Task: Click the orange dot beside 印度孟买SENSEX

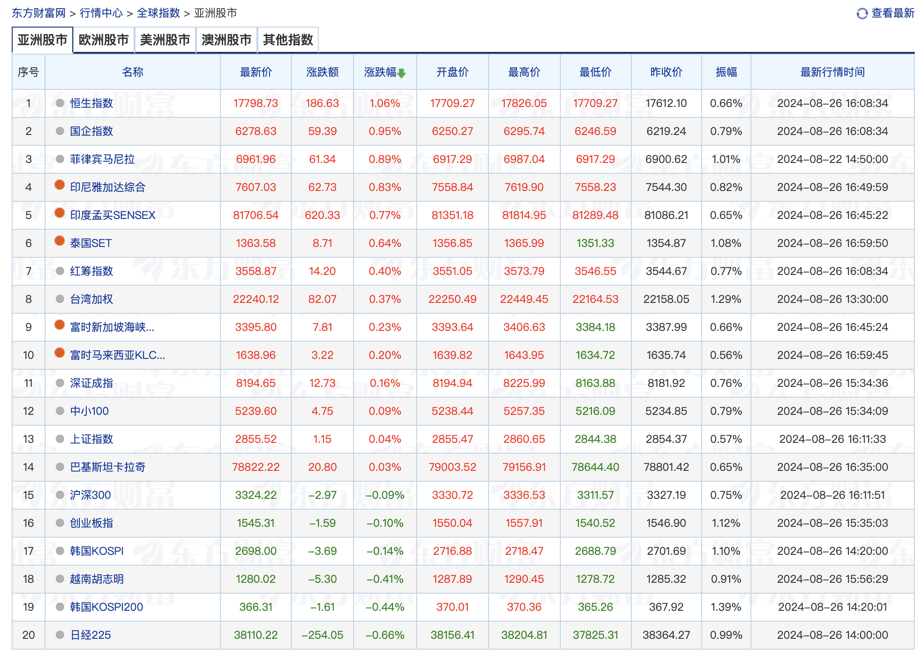Action: (x=60, y=215)
